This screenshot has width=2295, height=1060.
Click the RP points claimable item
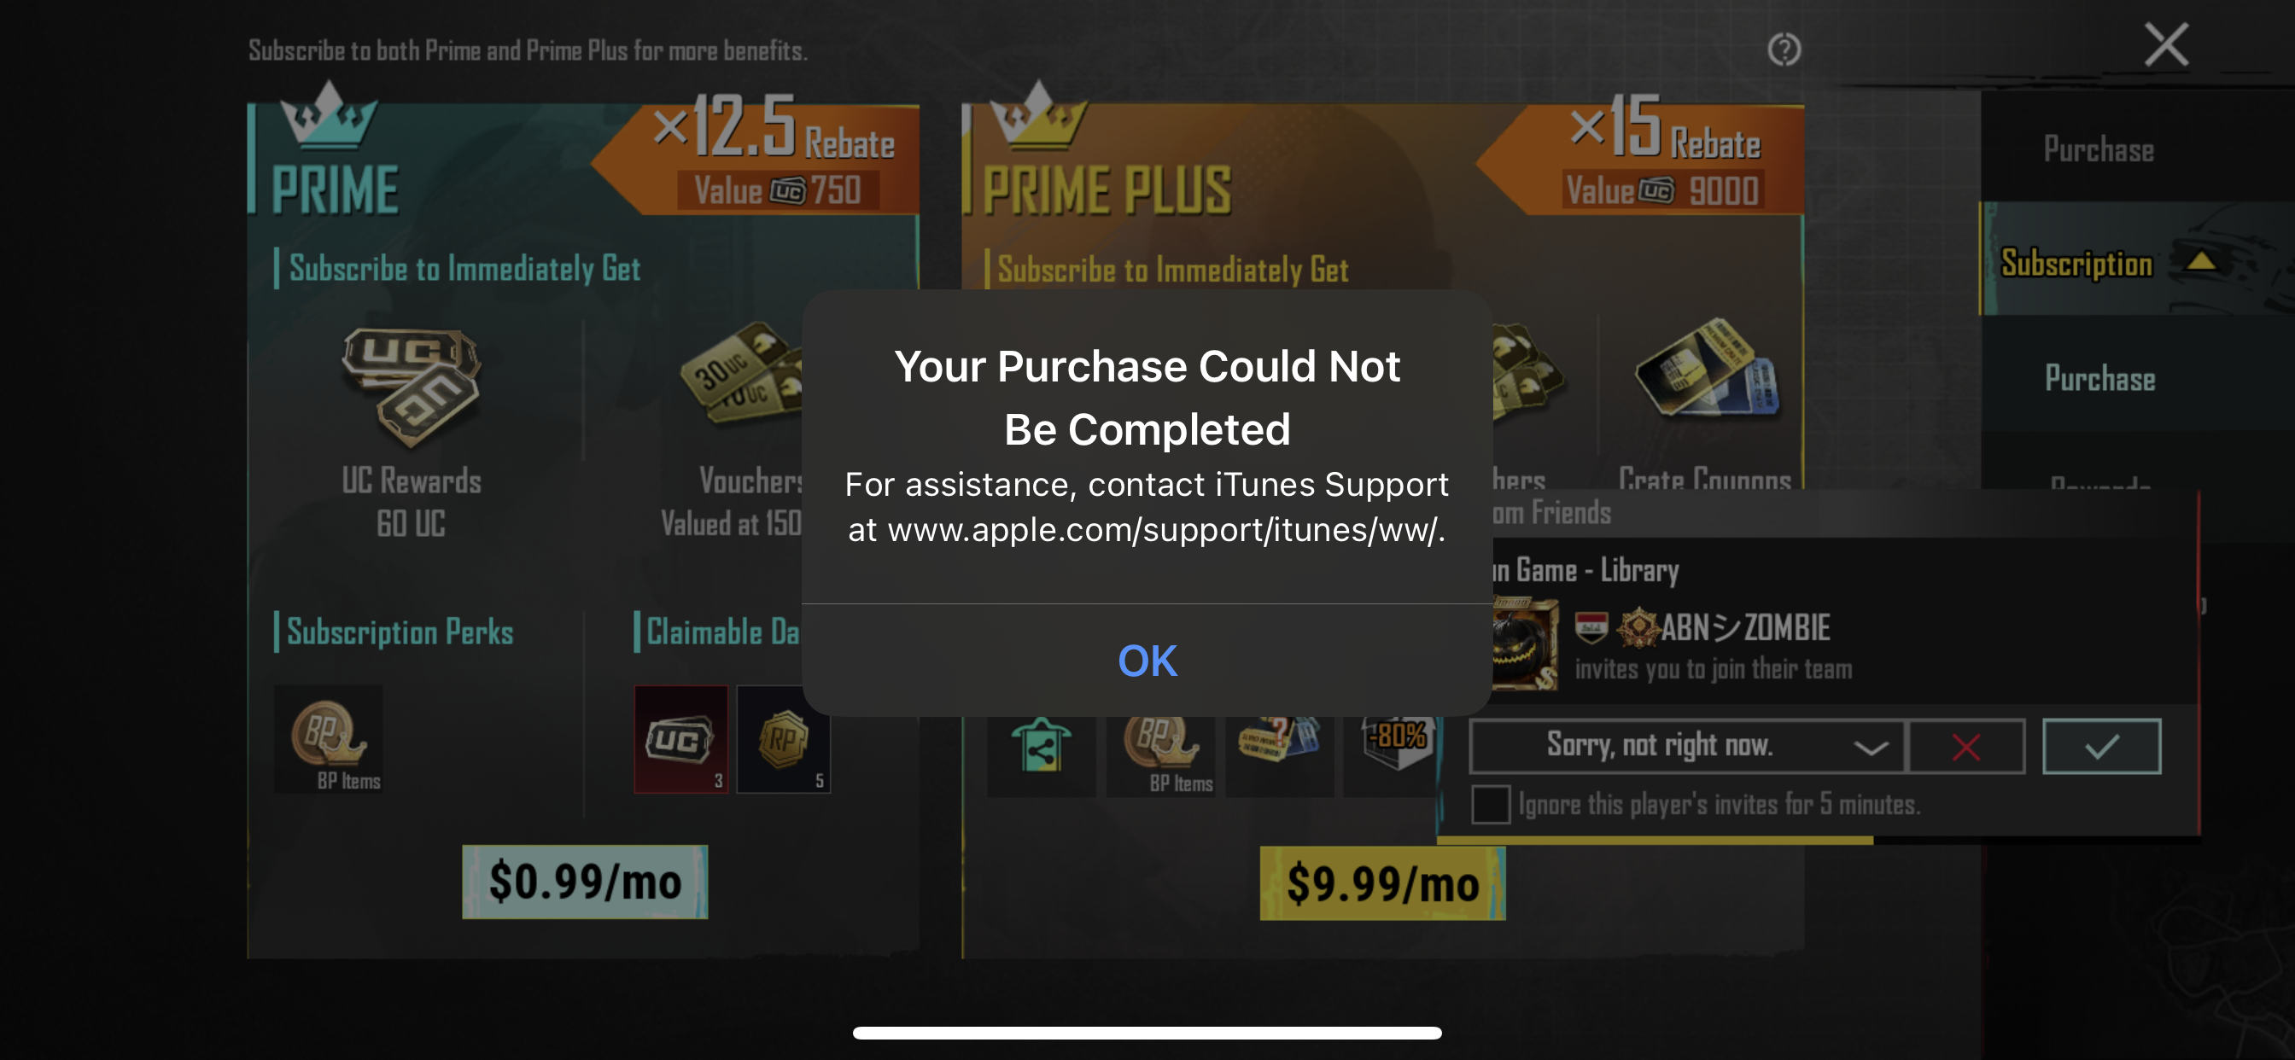(x=783, y=738)
